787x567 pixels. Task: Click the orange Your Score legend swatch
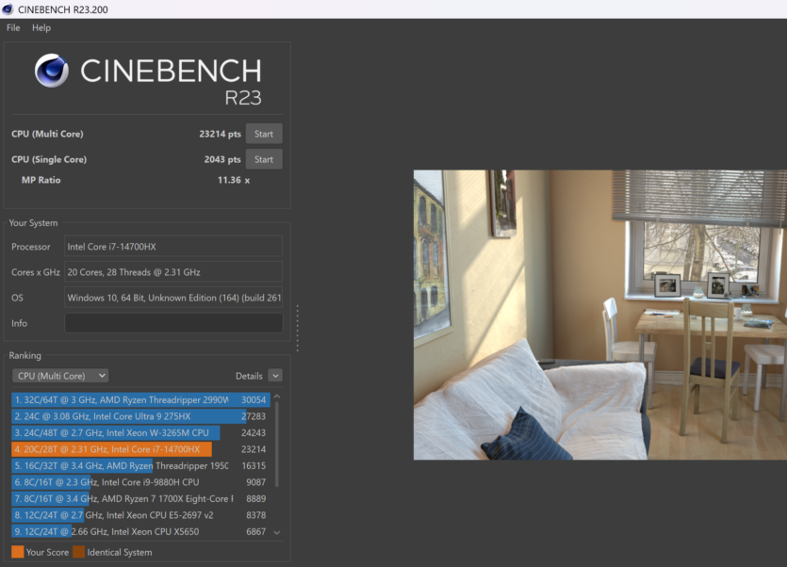18,552
